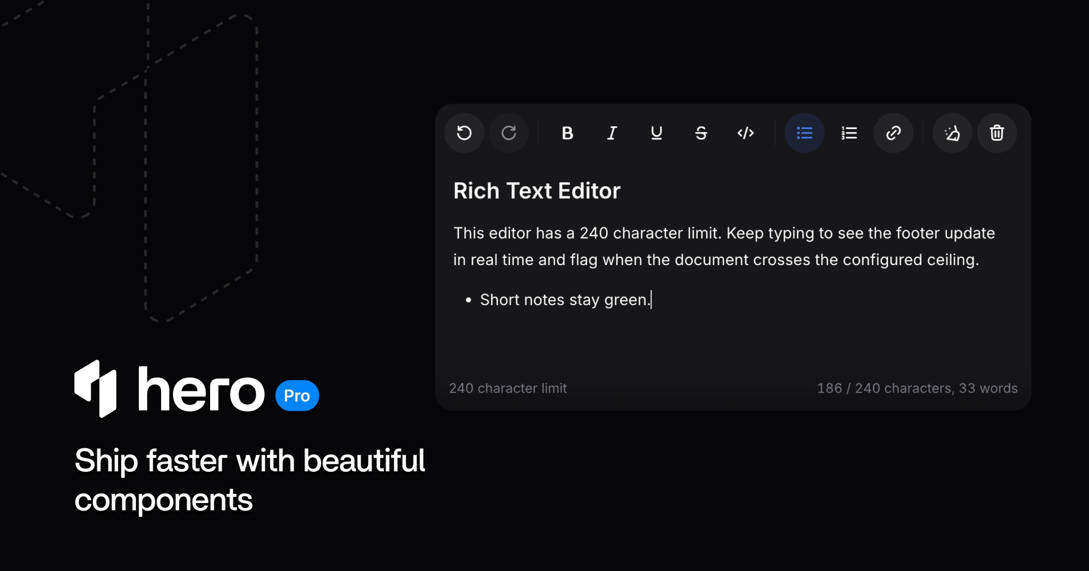The height and width of the screenshot is (571, 1089).
Task: Place cursor in 'Short notes stay green.' bullet
Action: (565, 300)
